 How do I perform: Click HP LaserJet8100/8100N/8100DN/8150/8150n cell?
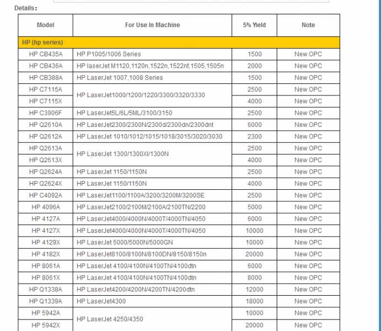point(152,254)
